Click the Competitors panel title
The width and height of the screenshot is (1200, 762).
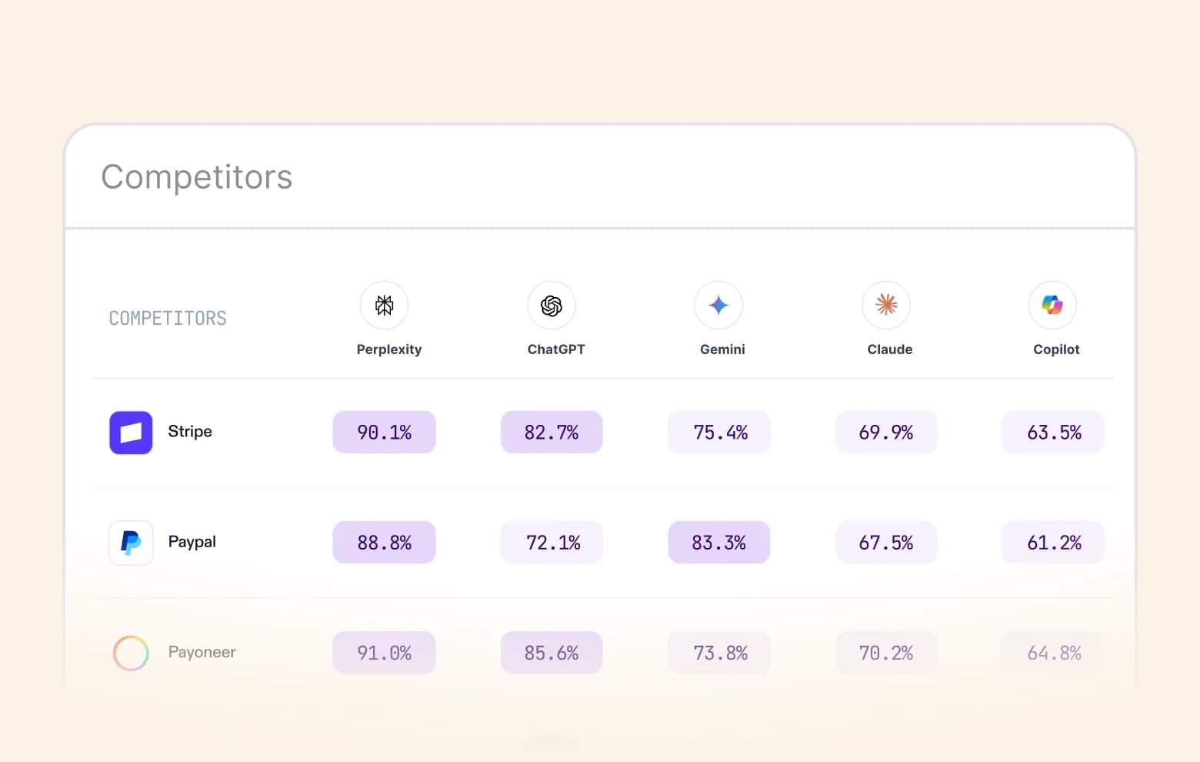point(197,177)
